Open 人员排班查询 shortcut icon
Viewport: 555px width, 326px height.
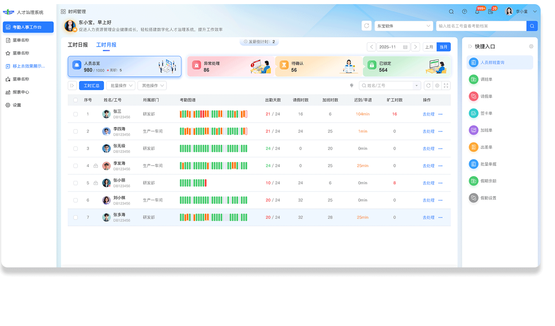[x=473, y=63]
